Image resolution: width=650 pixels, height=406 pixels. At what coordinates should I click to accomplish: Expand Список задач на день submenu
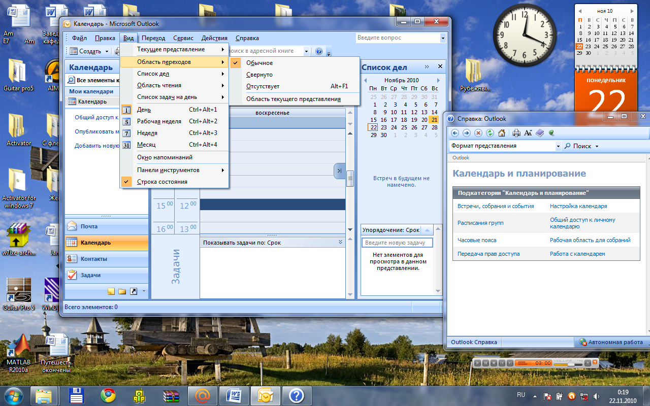click(x=174, y=97)
